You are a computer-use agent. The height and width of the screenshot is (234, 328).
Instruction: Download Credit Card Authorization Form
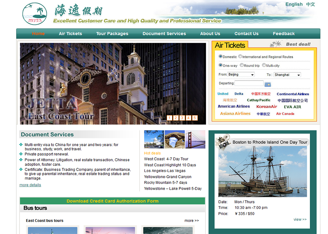click(x=113, y=201)
